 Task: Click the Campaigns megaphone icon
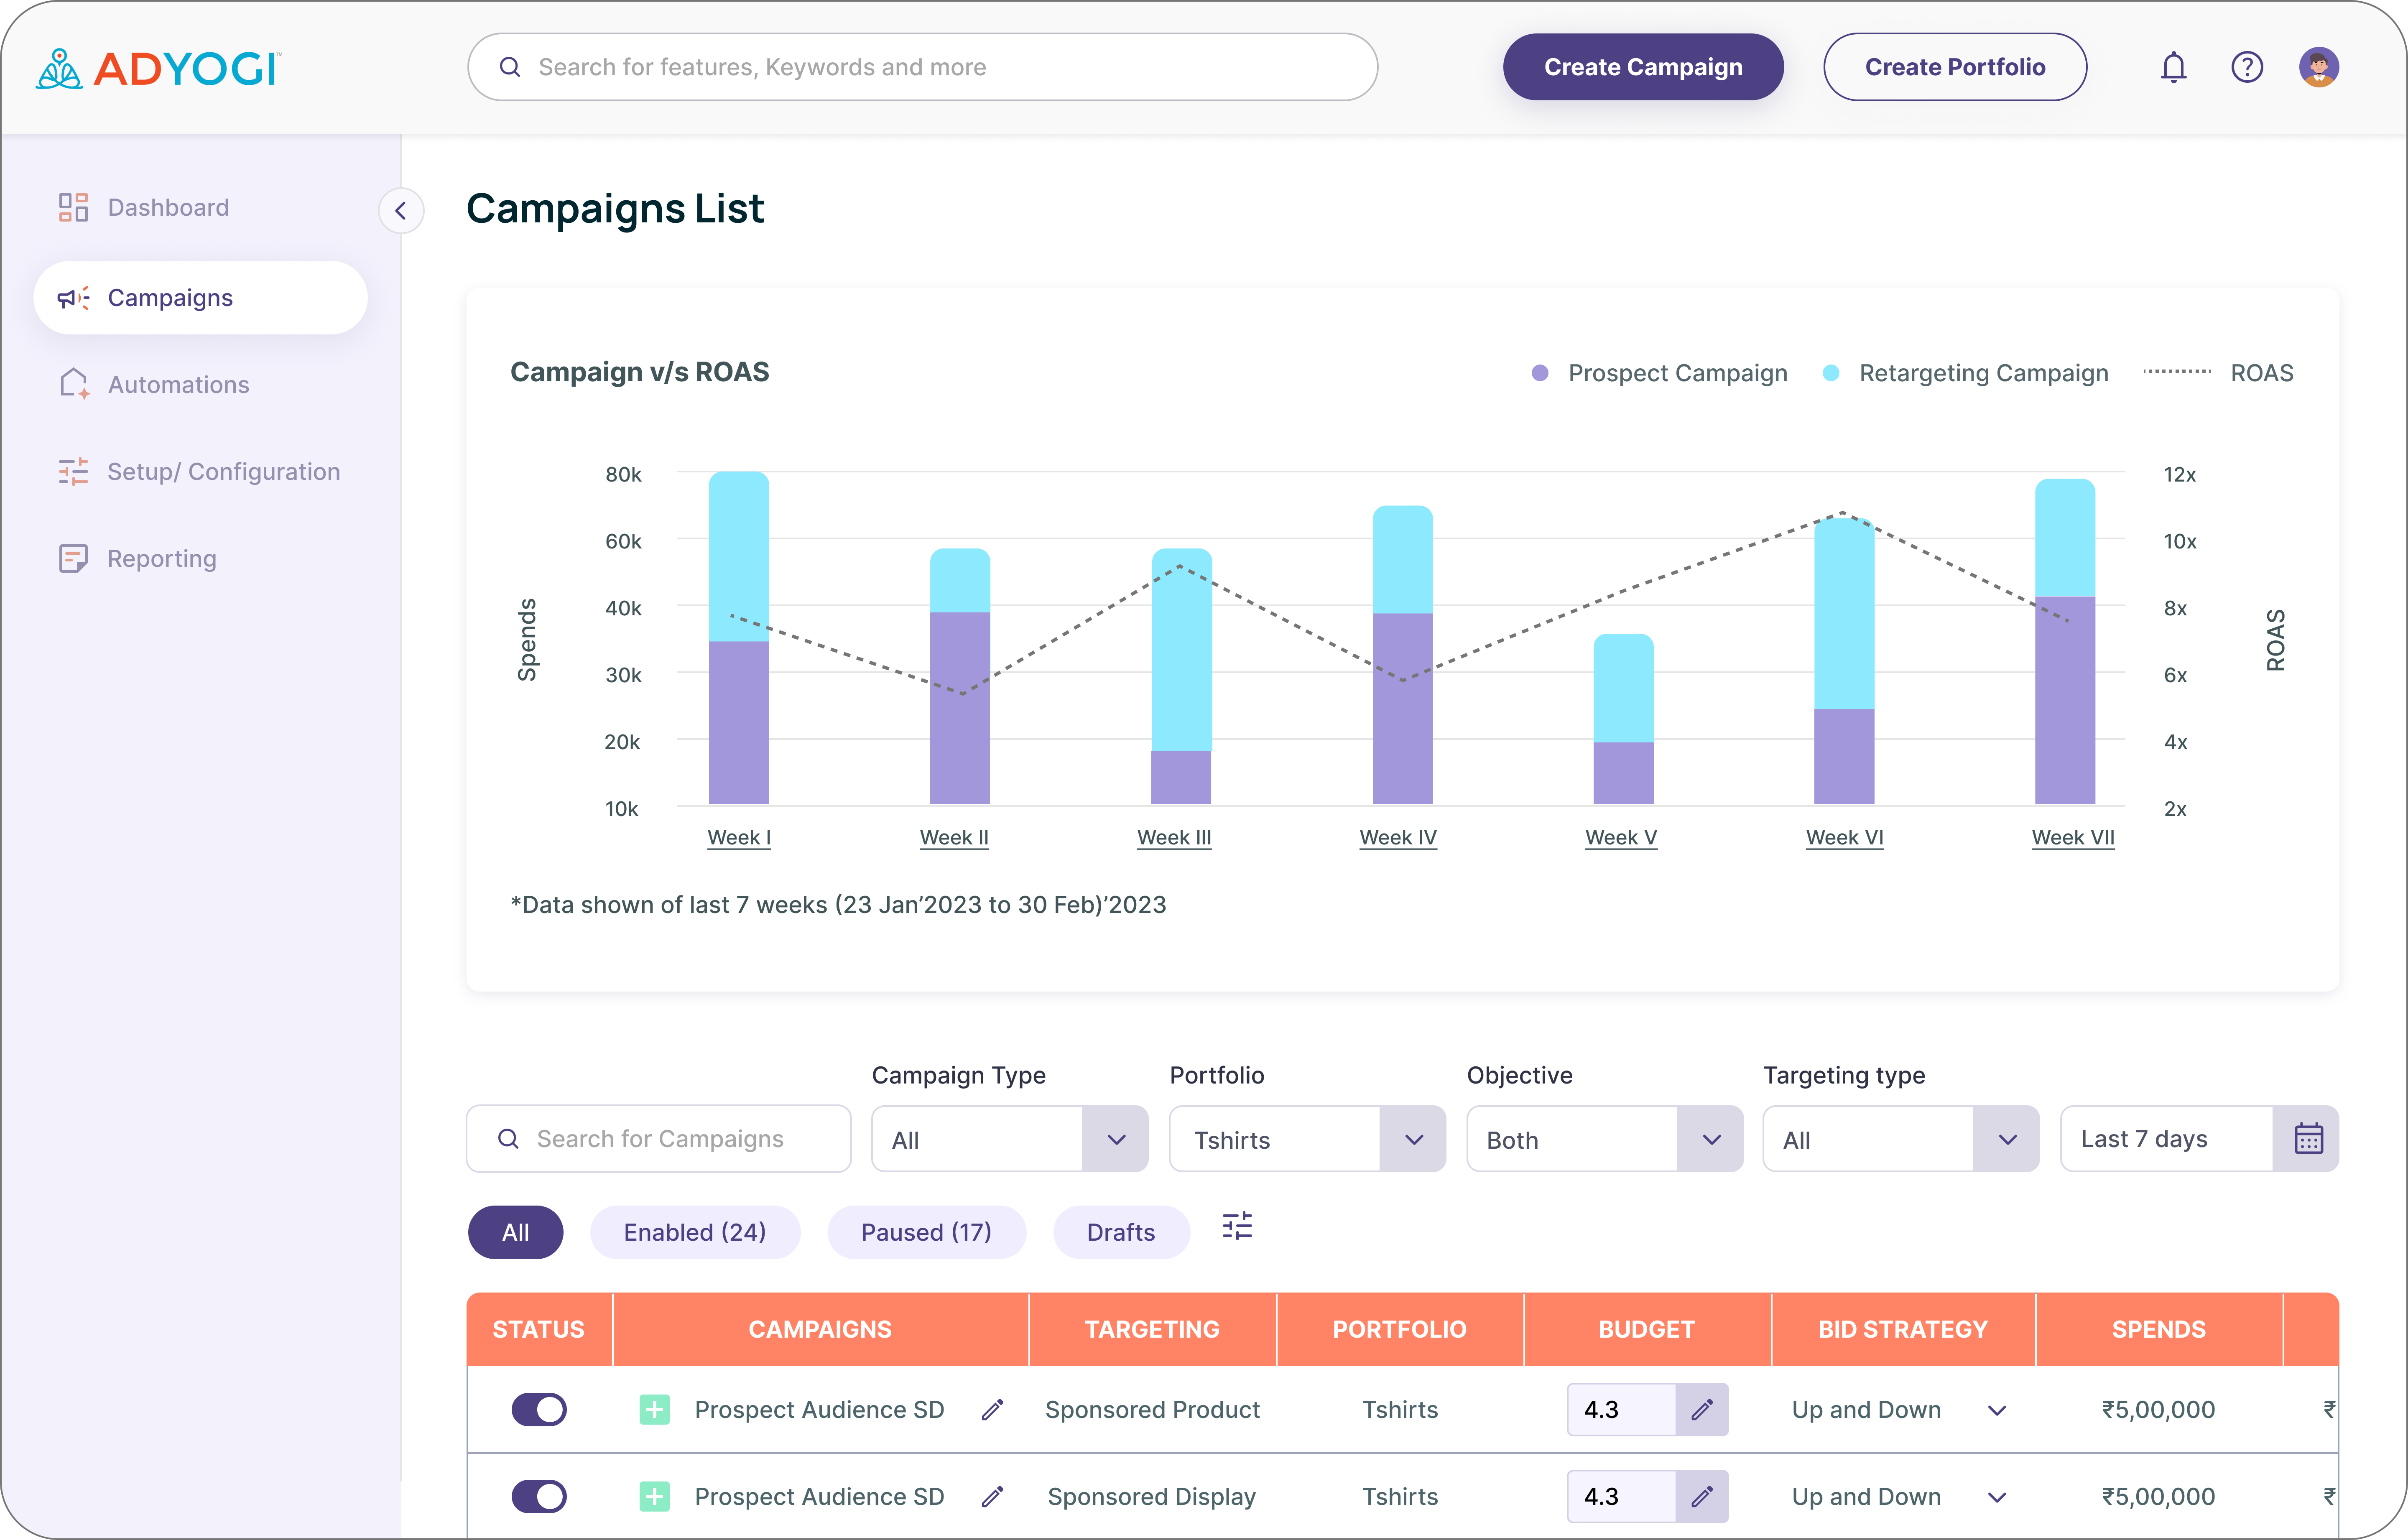(x=73, y=298)
